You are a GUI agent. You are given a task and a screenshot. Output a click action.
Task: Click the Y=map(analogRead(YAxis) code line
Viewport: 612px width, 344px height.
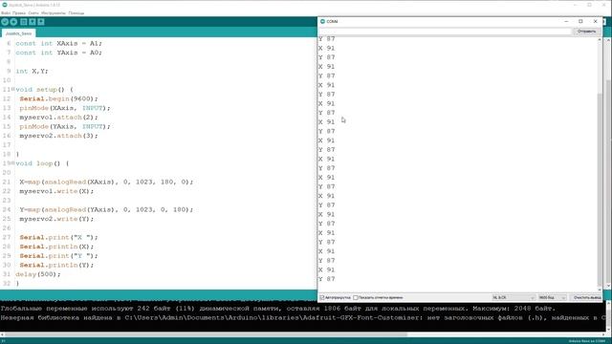106,209
